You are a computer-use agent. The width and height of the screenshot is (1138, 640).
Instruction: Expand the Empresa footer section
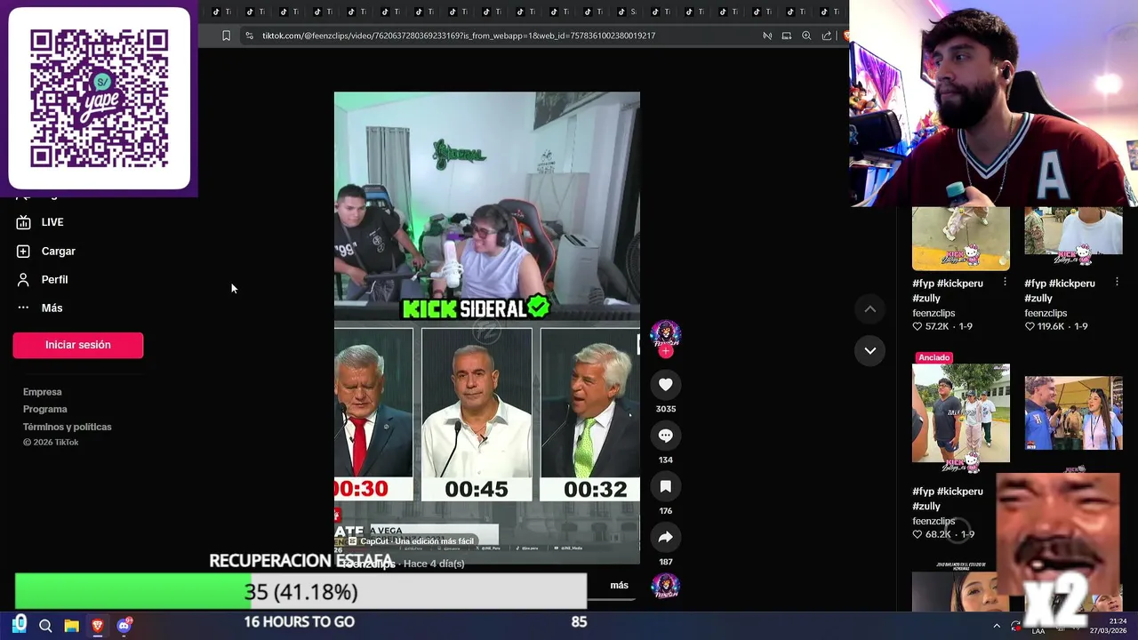[43, 392]
